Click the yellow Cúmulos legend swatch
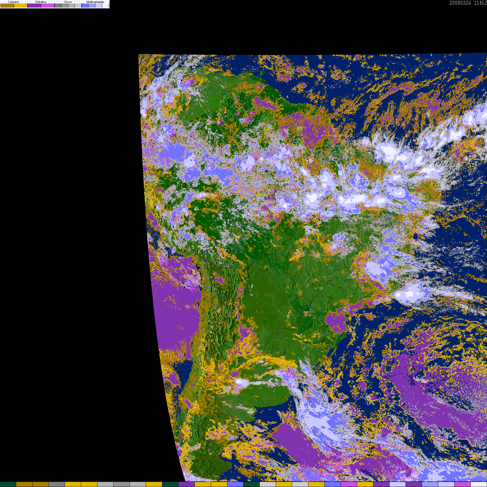The height and width of the screenshot is (487, 487). click(x=21, y=5)
